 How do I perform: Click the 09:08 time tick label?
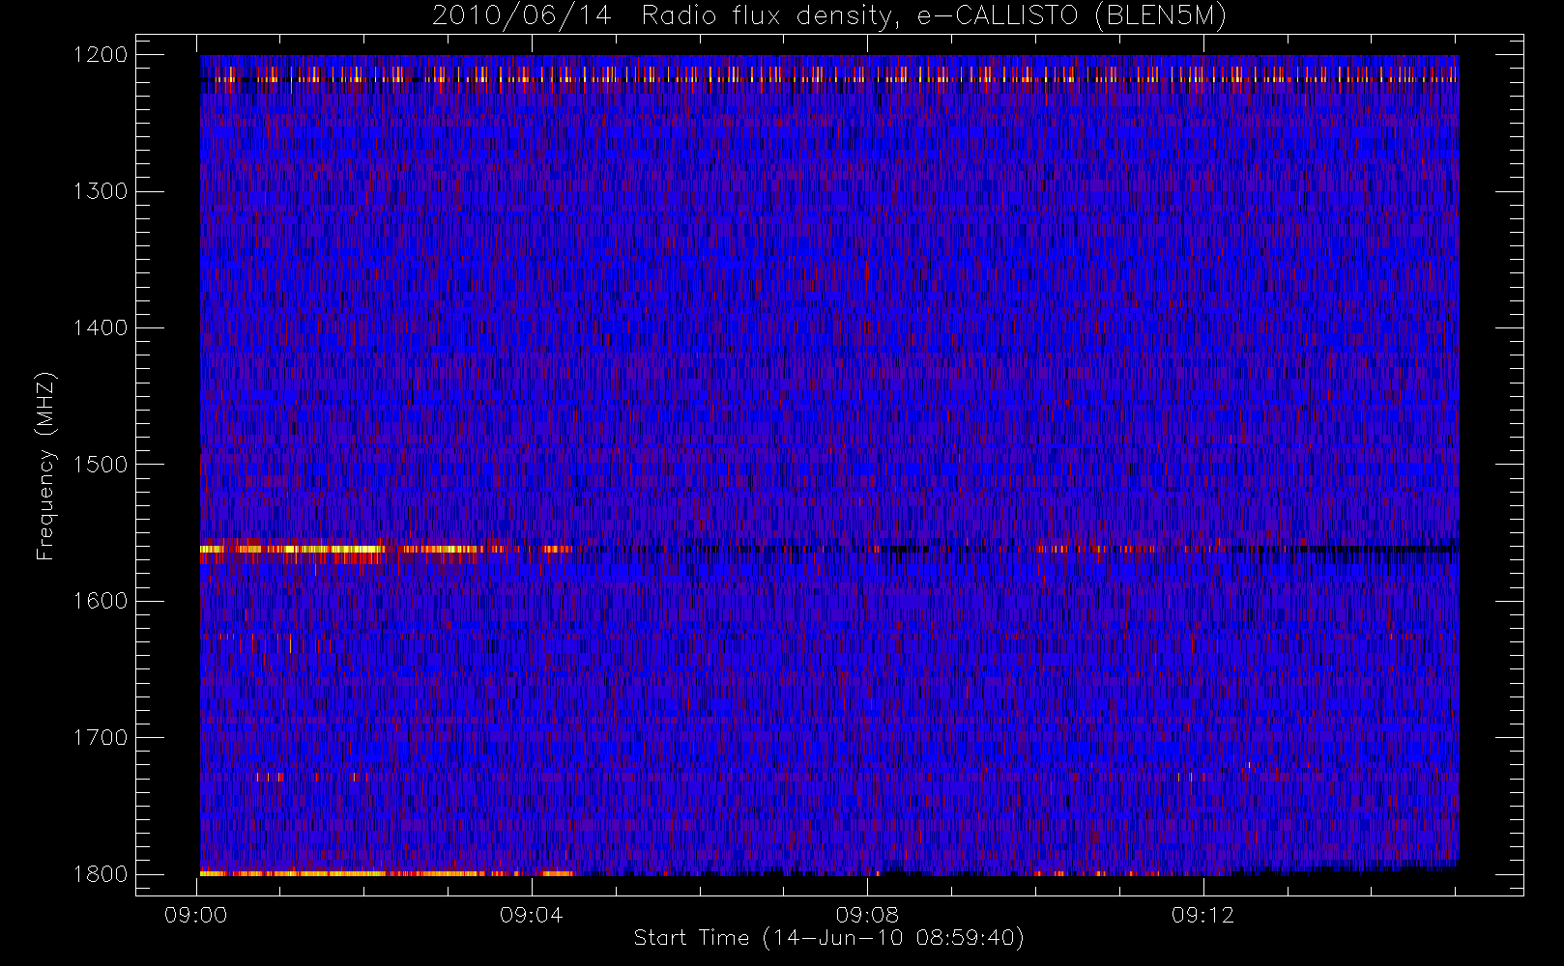[x=867, y=915]
